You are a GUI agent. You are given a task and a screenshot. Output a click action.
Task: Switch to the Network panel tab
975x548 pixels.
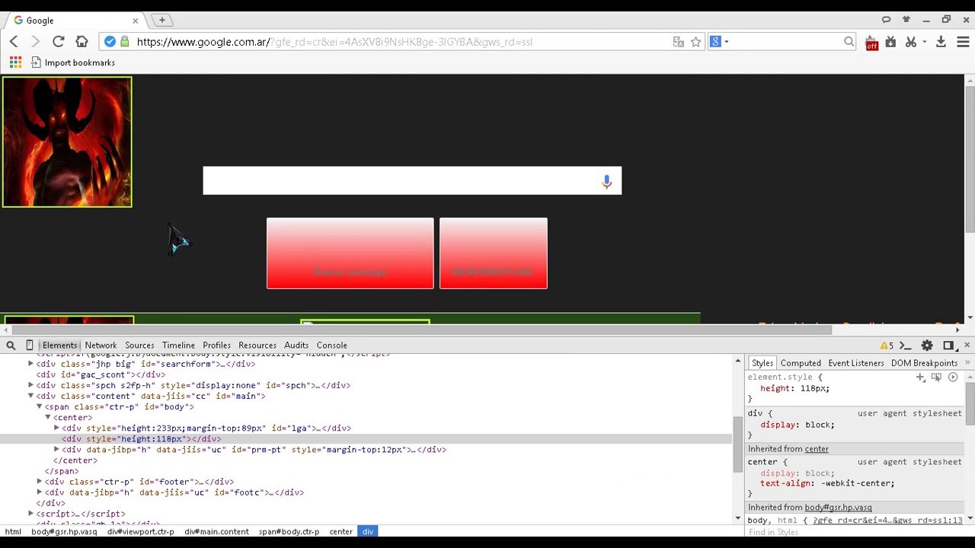pyautogui.click(x=101, y=346)
